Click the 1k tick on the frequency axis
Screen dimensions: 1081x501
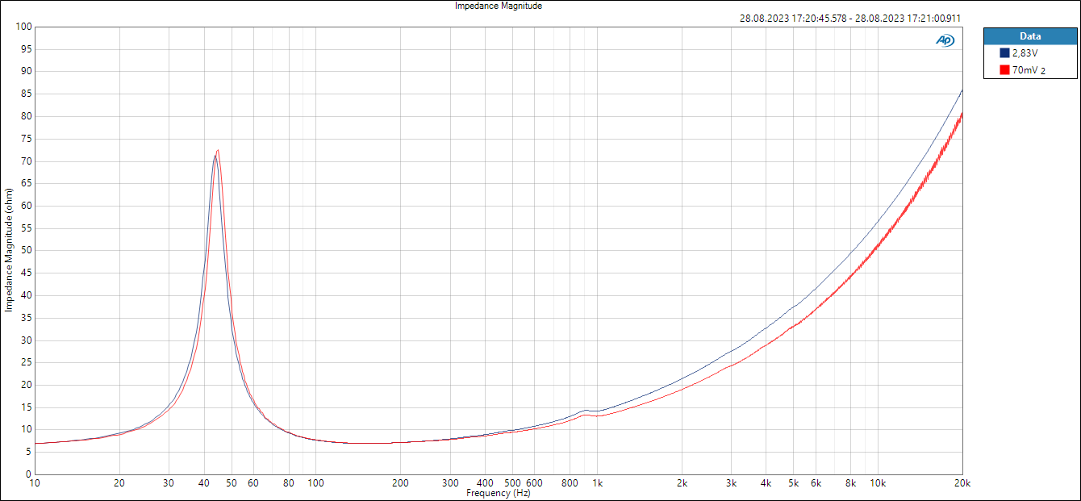598,483
